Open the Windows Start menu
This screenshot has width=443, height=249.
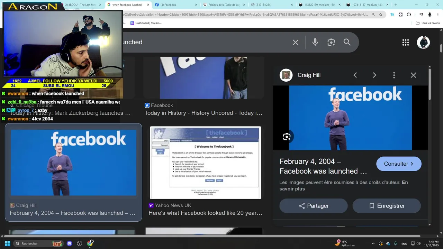tap(7, 243)
